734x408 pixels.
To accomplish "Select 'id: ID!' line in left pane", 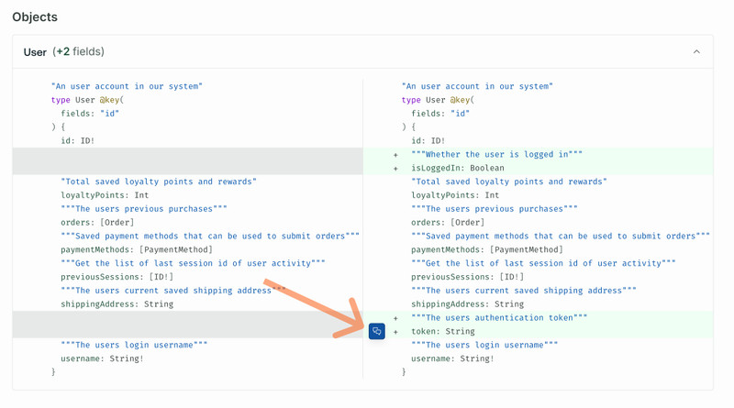I will coord(78,140).
